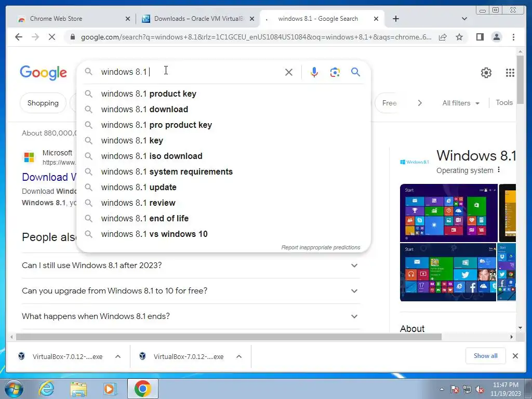Viewport: 532px width, 399px height.
Task: Select the windows 8.1 Google Search tab
Action: pos(322,19)
